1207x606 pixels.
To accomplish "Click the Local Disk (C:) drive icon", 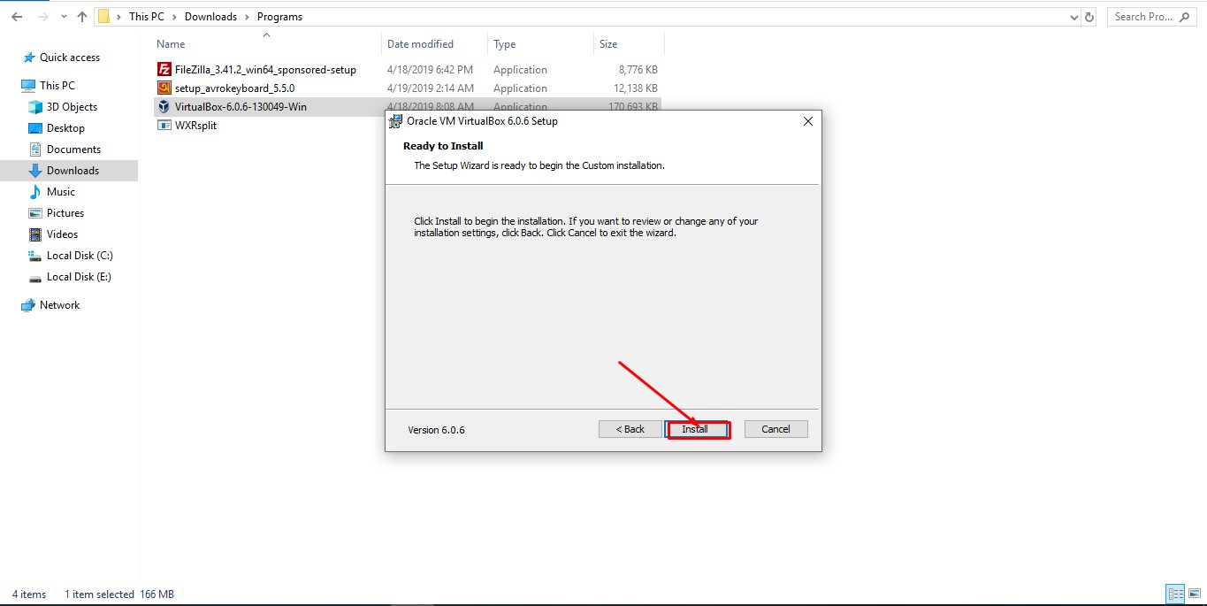I will coord(35,256).
